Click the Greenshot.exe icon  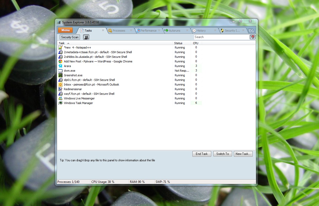tap(60, 75)
